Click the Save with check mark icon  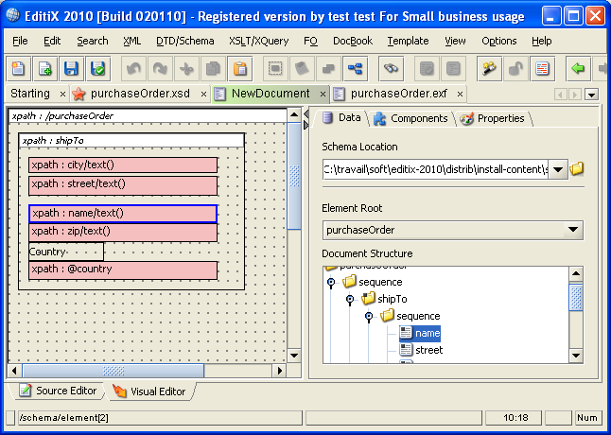97,68
